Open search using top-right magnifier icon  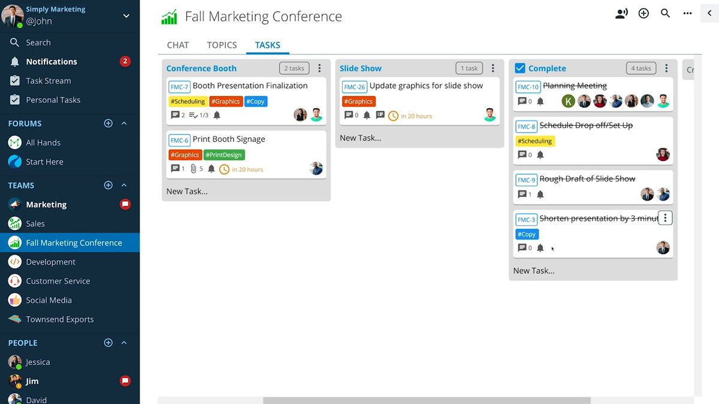pos(665,13)
